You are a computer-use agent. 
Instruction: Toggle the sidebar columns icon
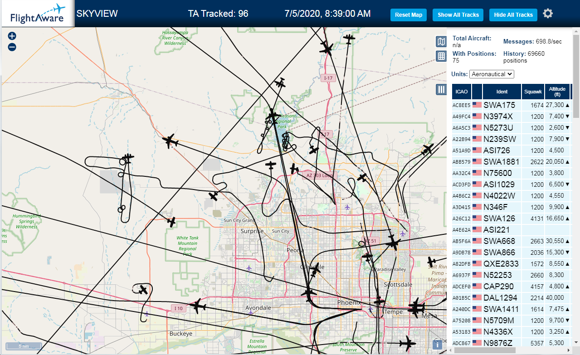441,89
